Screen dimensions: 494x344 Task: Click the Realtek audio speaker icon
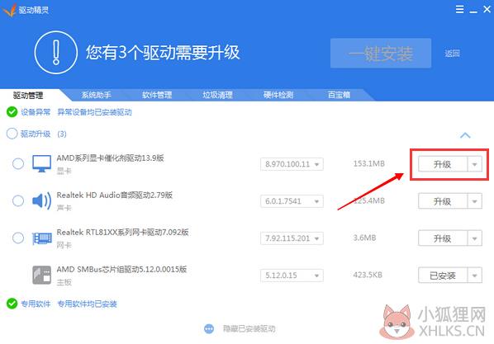41,200
